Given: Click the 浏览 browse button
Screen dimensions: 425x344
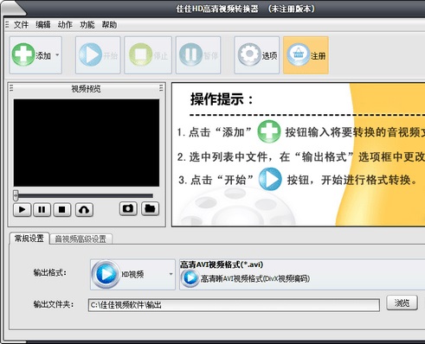Looking at the screenshot, I should (402, 303).
